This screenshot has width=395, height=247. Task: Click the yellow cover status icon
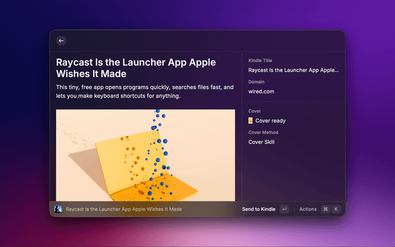click(x=251, y=121)
